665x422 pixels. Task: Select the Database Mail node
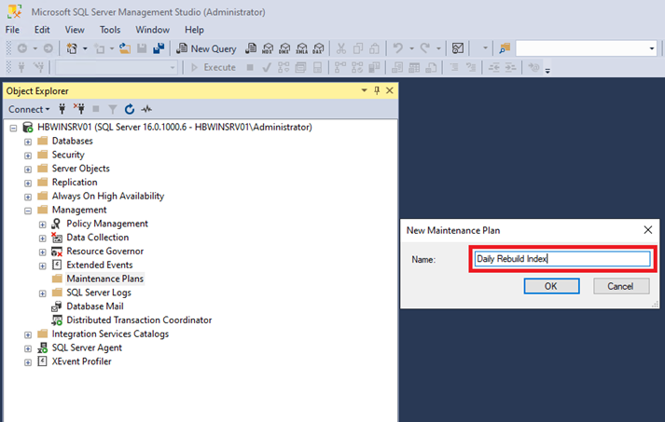(x=94, y=306)
